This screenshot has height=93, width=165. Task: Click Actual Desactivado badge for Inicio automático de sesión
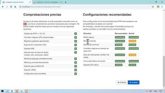pyautogui.click(x=134, y=61)
